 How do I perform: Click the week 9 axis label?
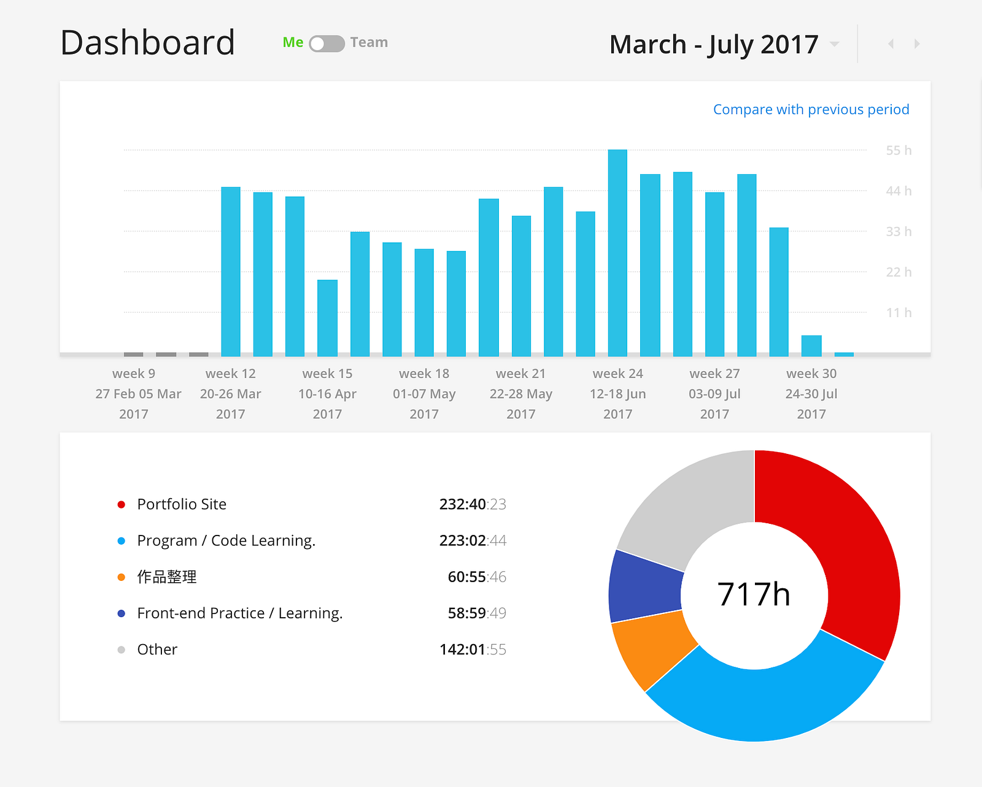(134, 374)
